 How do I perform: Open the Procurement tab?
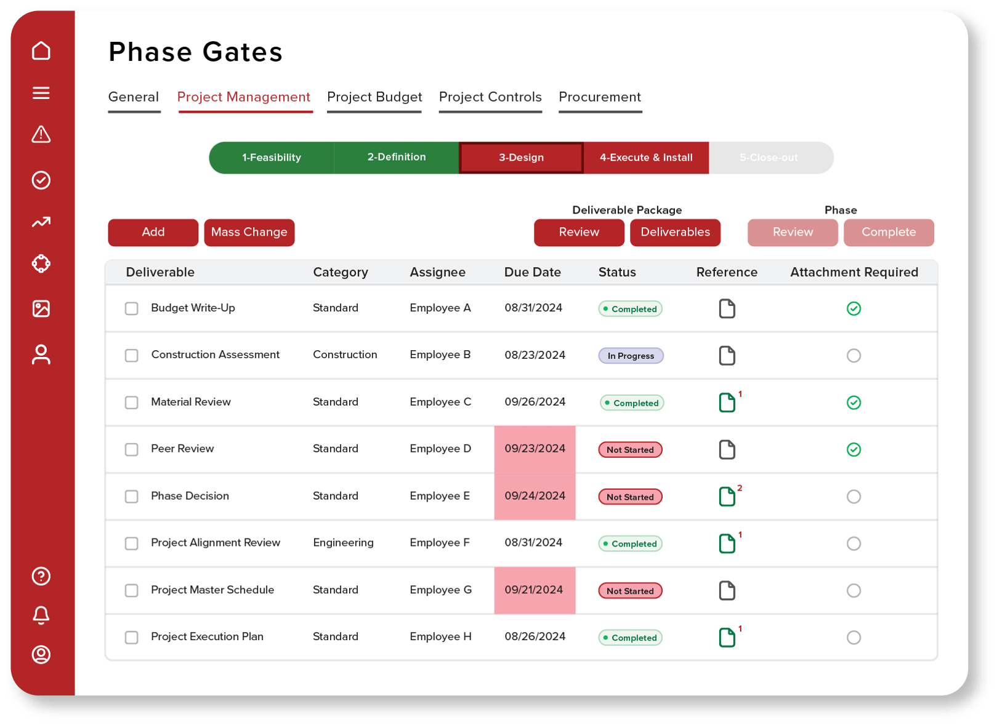(600, 97)
